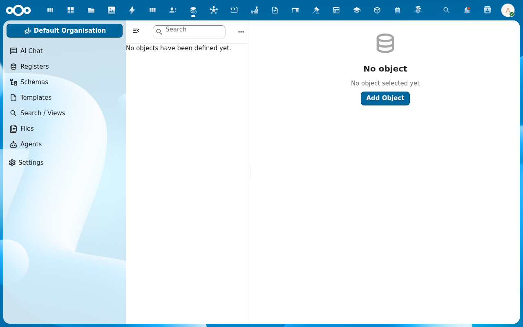
Task: Click the magnifier icon inside the search box
Action: (x=159, y=32)
